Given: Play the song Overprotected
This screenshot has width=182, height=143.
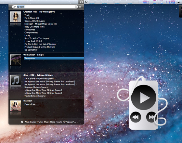Looking at the screenshot, I should (31, 32).
